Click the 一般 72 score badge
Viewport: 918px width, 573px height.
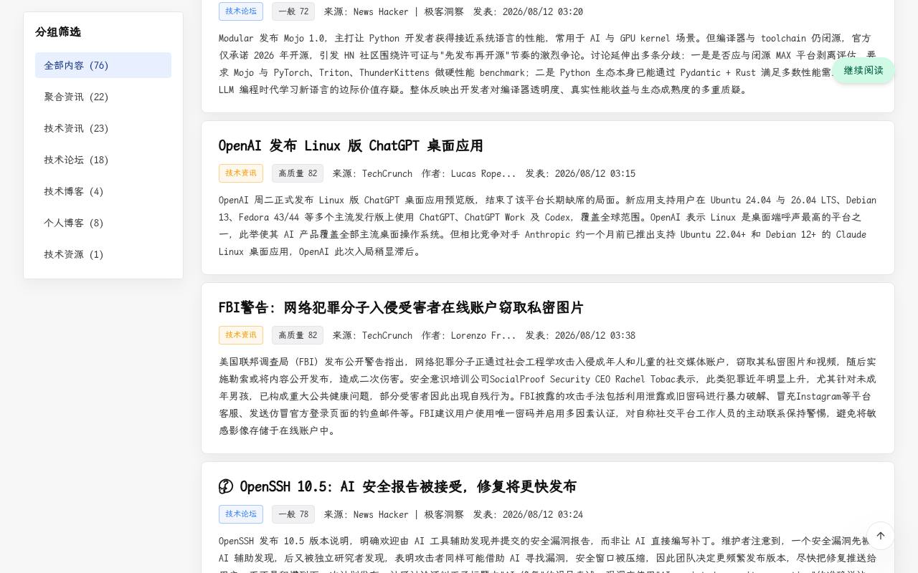(293, 11)
